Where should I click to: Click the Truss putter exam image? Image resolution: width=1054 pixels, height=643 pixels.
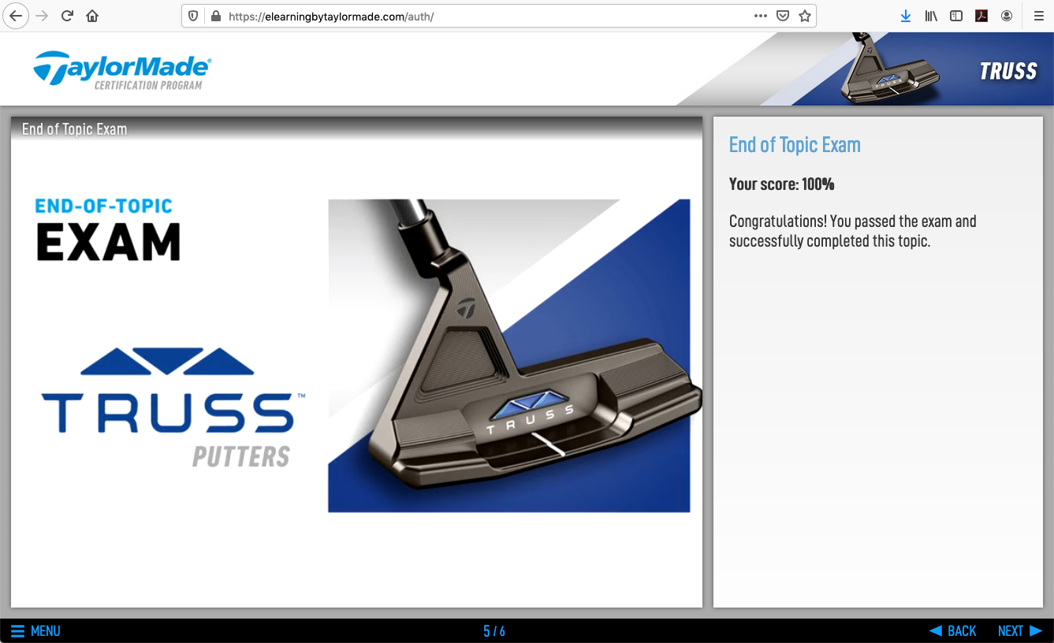[508, 355]
